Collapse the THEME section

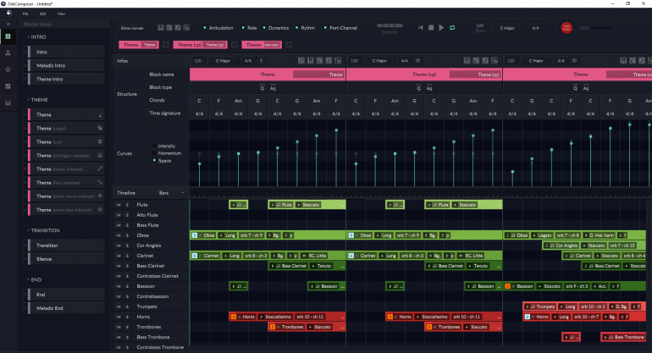[x=28, y=100]
